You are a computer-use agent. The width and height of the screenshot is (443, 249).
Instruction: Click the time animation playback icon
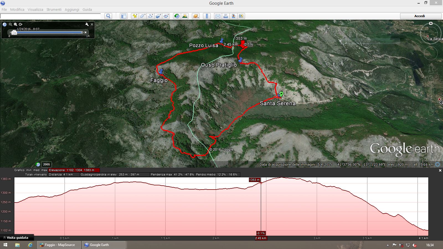click(20, 24)
